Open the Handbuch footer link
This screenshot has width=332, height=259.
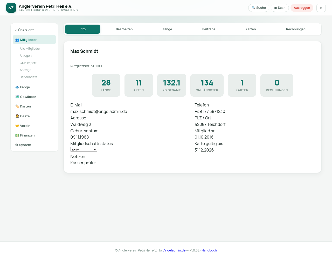tap(209, 250)
